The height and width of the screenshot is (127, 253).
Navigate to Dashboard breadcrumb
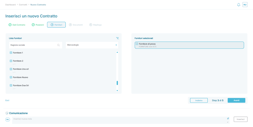tap(11, 5)
